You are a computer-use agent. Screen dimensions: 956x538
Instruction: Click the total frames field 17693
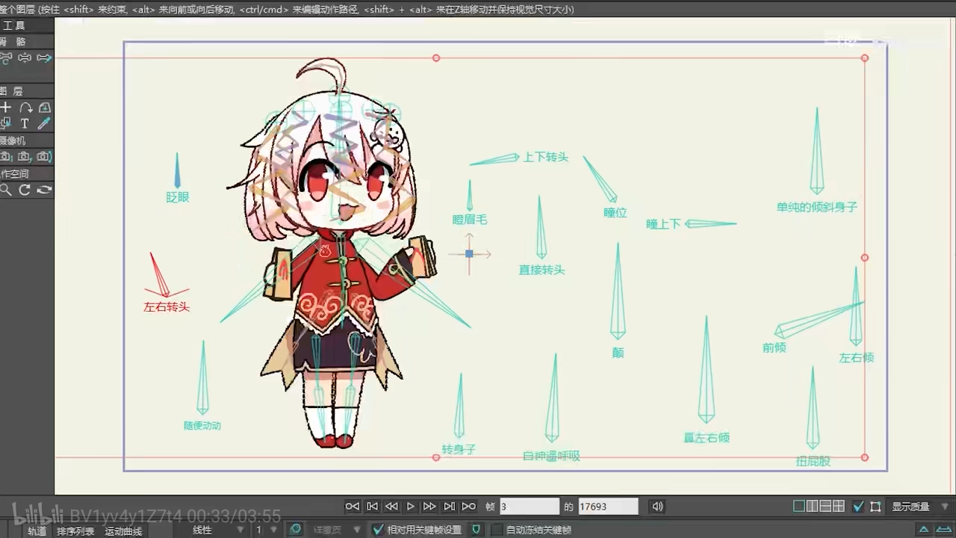click(x=608, y=507)
